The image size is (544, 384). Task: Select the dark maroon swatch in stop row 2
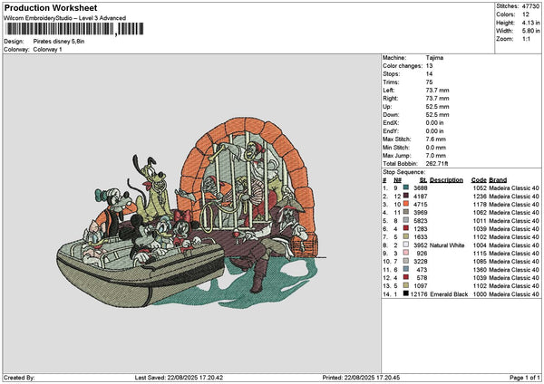click(405, 196)
